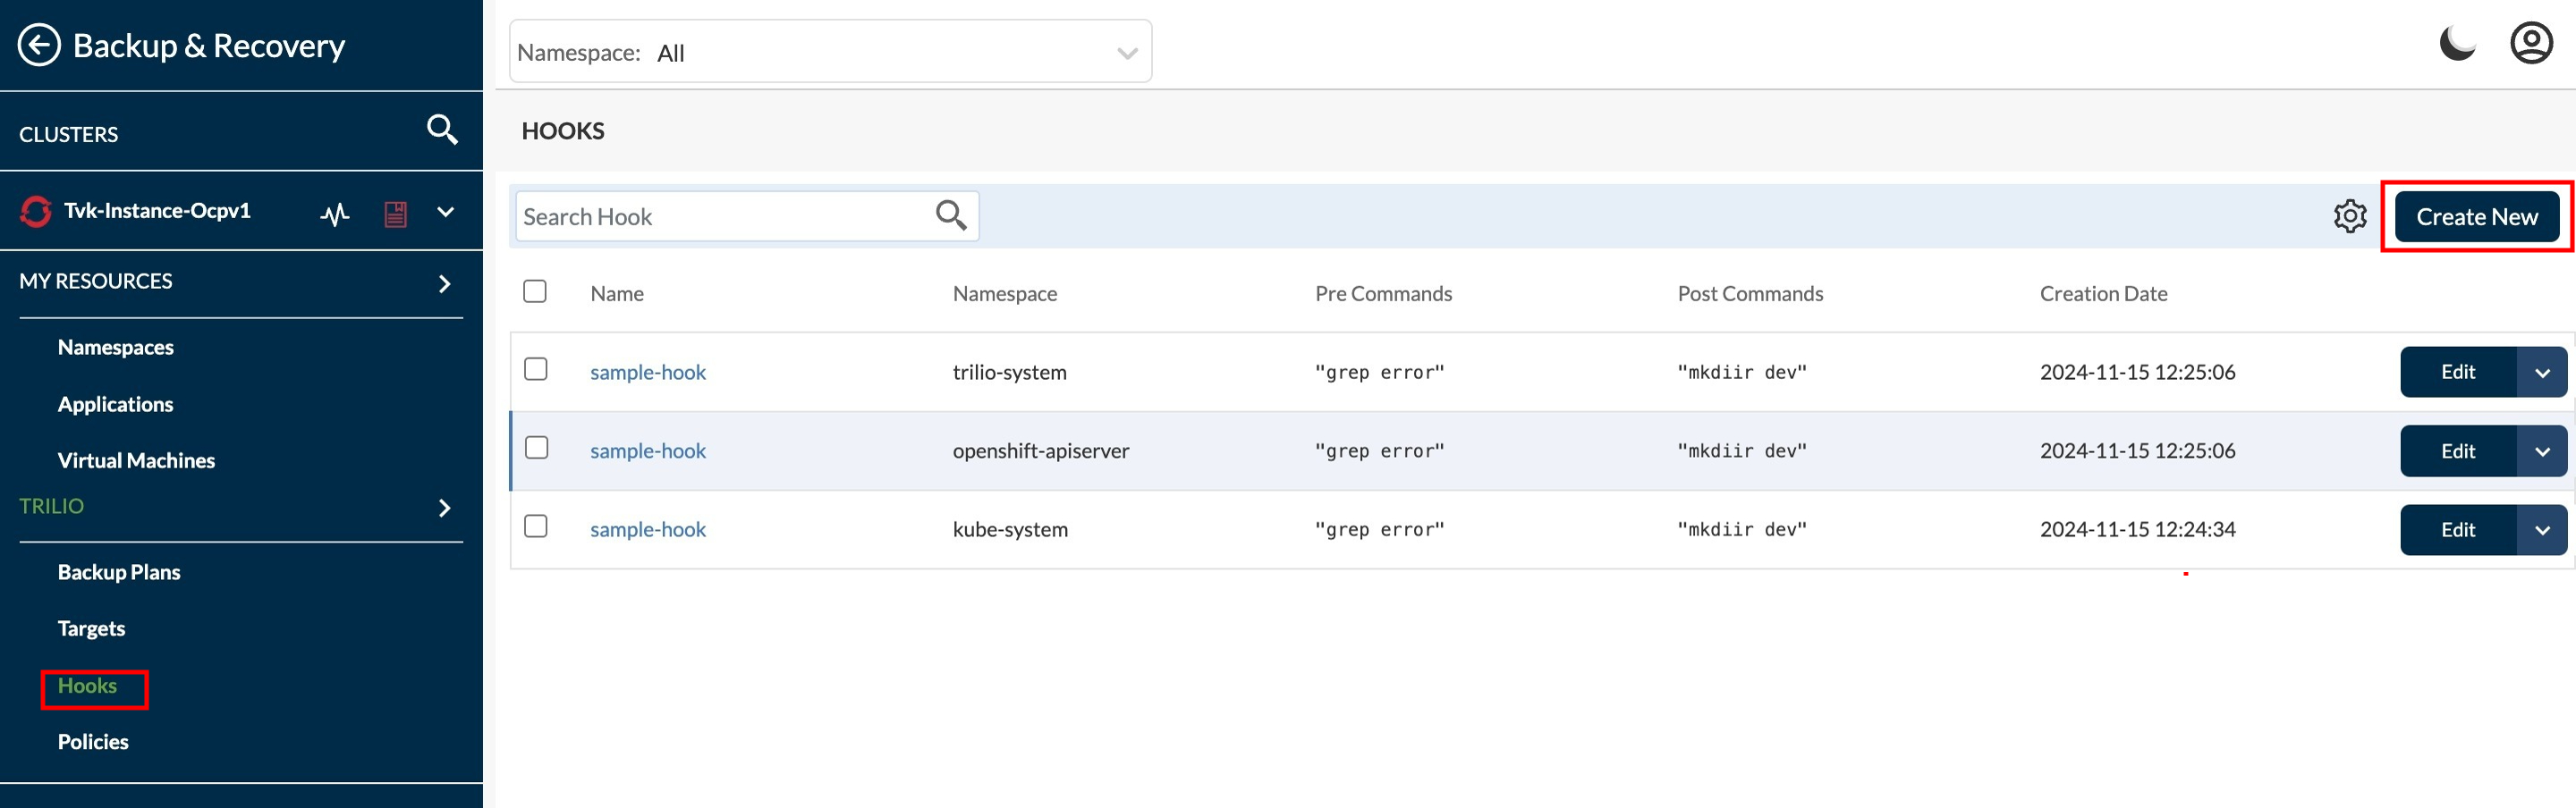Screen dimensions: 2576x808
Task: Open the user profile account icon
Action: (x=2531, y=45)
